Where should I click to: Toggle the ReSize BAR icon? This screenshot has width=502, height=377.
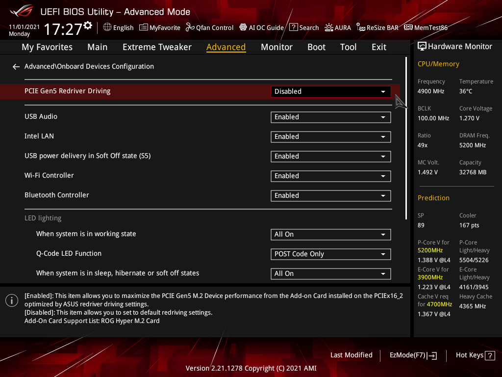361,27
